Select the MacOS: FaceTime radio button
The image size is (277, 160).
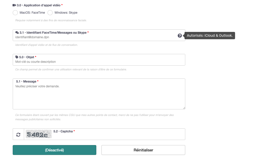[x=15, y=13]
